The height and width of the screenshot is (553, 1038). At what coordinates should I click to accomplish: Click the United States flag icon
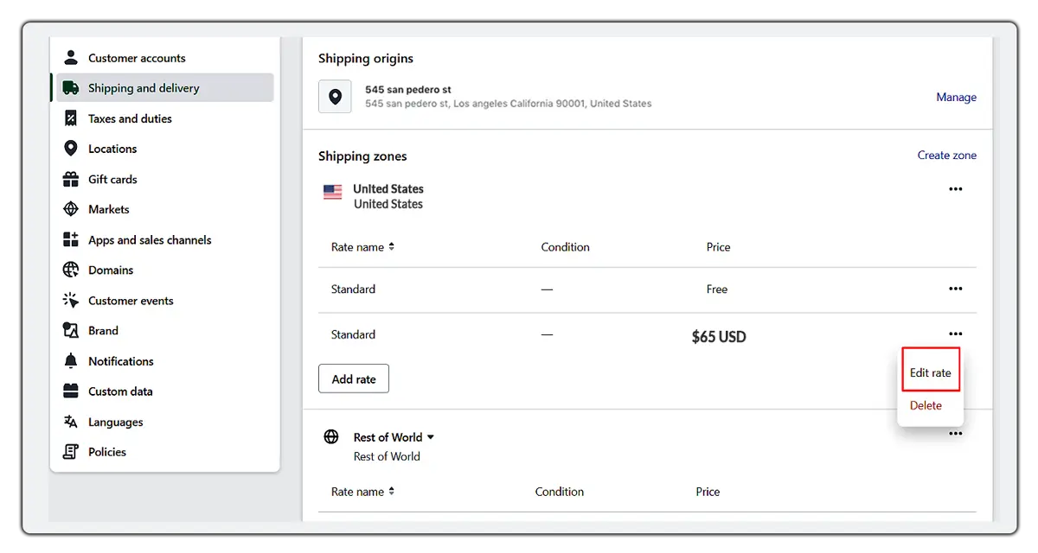click(x=332, y=192)
